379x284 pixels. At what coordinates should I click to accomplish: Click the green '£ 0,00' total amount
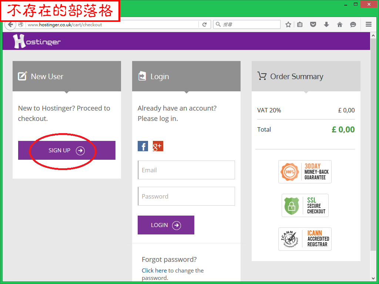(343, 129)
